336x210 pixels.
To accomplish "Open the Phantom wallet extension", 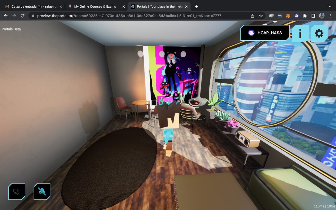I will (297, 16).
